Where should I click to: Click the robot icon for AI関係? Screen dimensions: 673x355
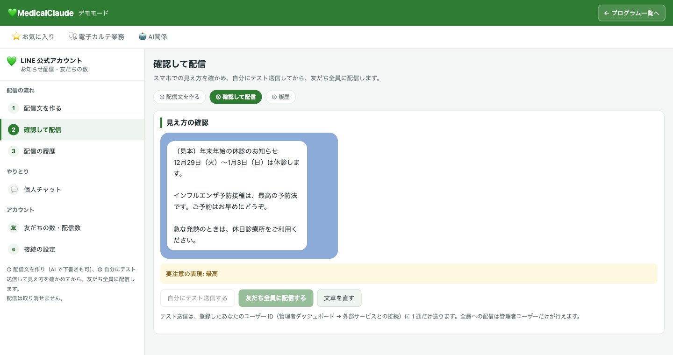pyautogui.click(x=143, y=36)
